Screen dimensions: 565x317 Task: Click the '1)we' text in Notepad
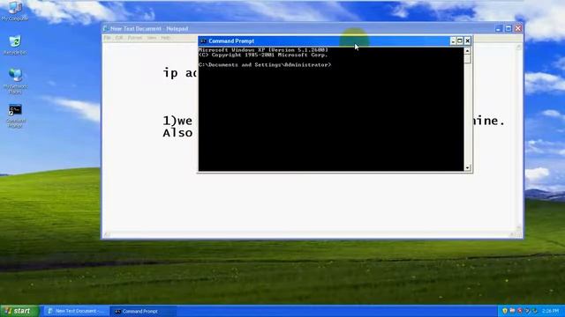tap(177, 121)
